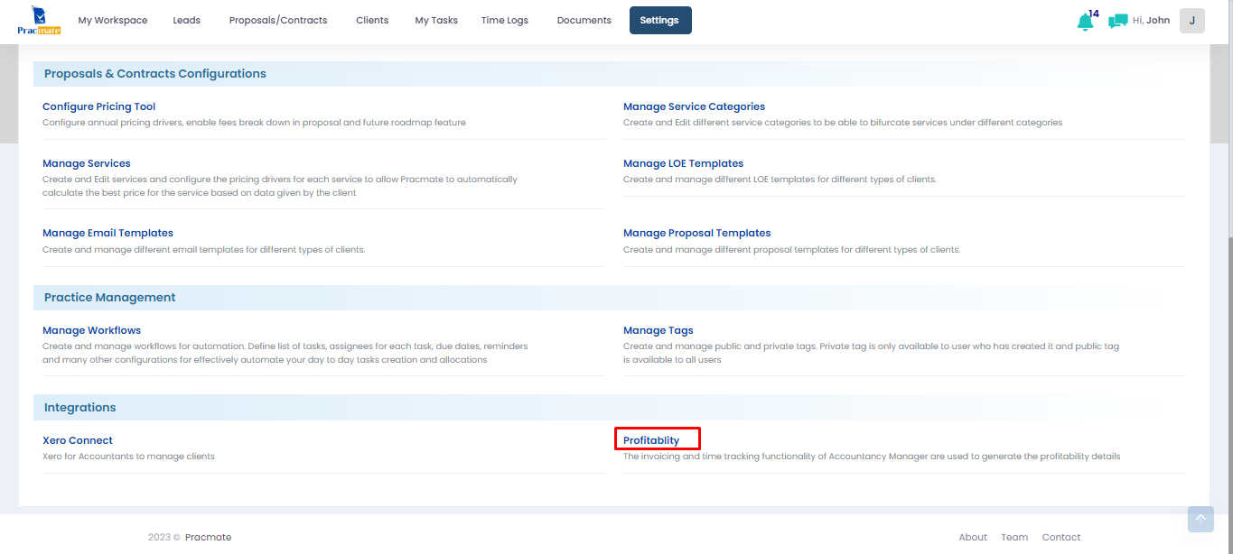1233x554 pixels.
Task: Click the Integrations section header
Action: (x=80, y=408)
